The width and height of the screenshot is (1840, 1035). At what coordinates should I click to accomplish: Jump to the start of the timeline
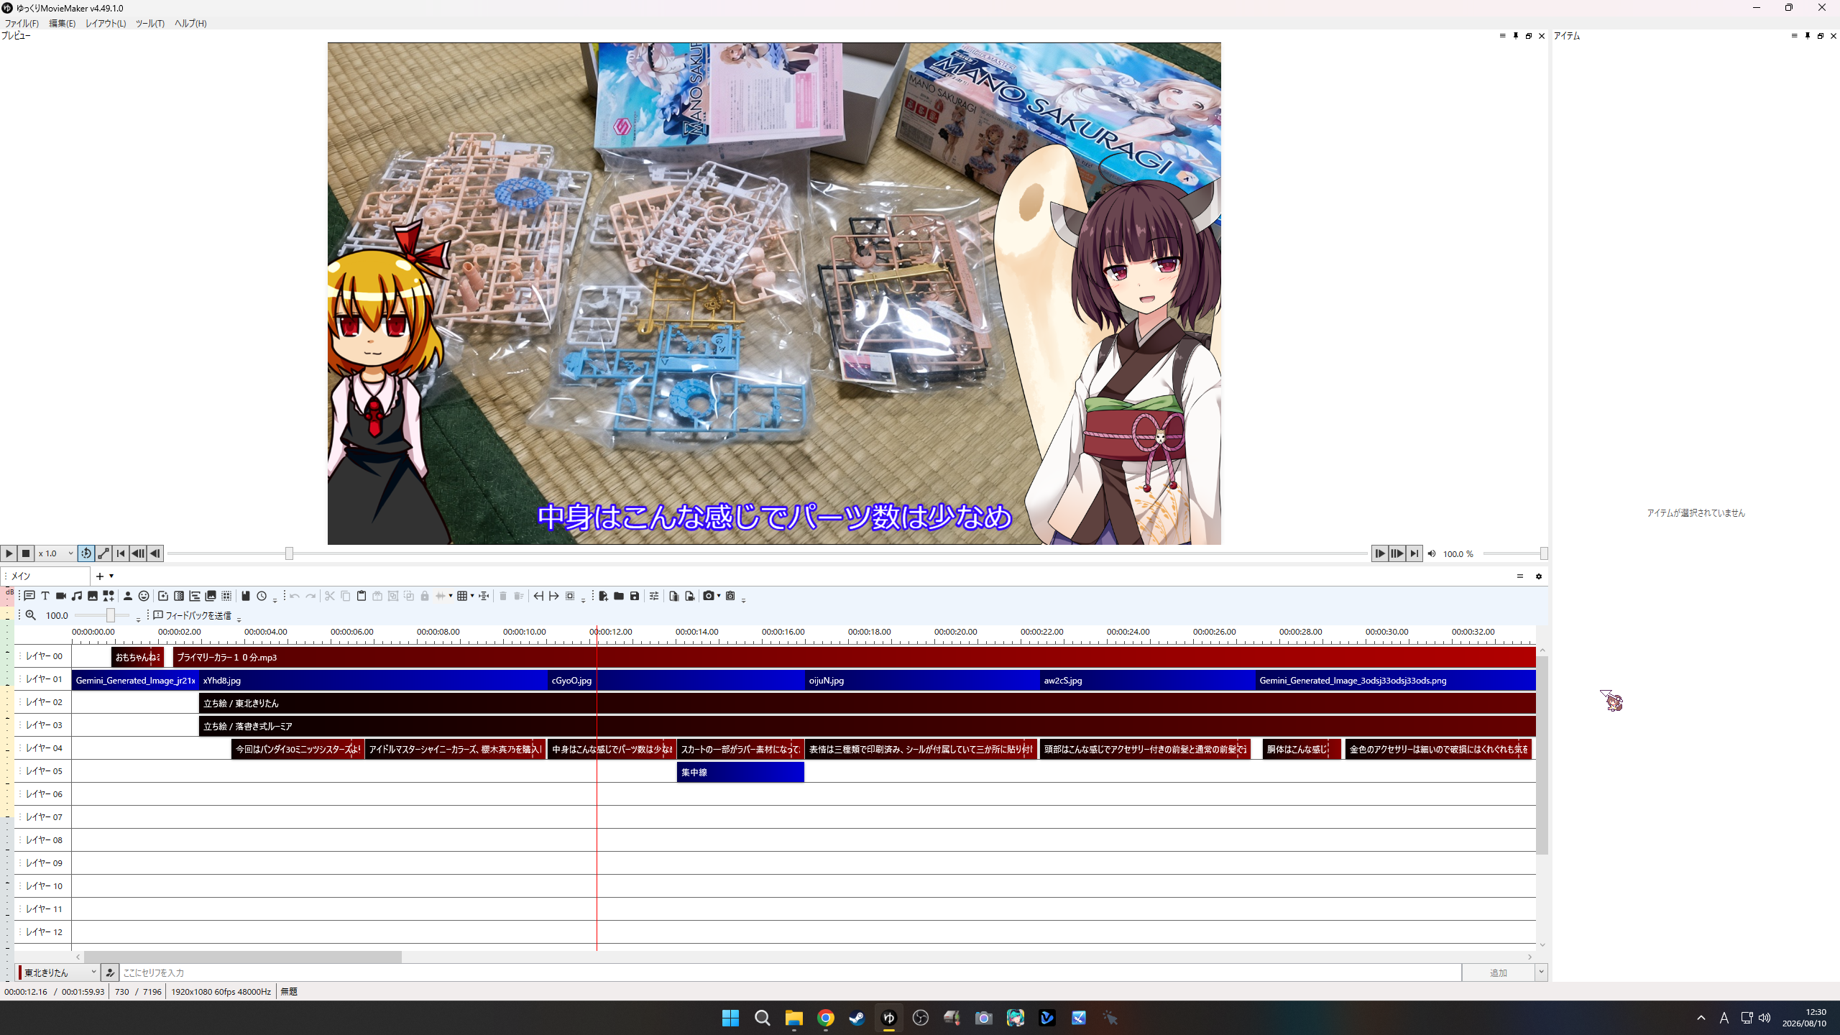pos(121,553)
